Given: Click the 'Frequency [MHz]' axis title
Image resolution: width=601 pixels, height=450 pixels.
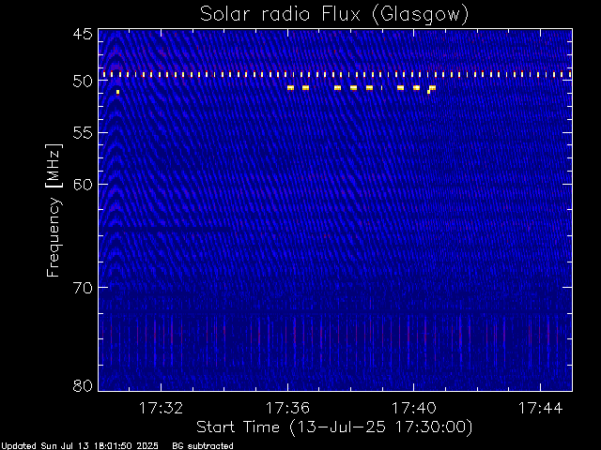Looking at the screenshot, I should coord(54,210).
